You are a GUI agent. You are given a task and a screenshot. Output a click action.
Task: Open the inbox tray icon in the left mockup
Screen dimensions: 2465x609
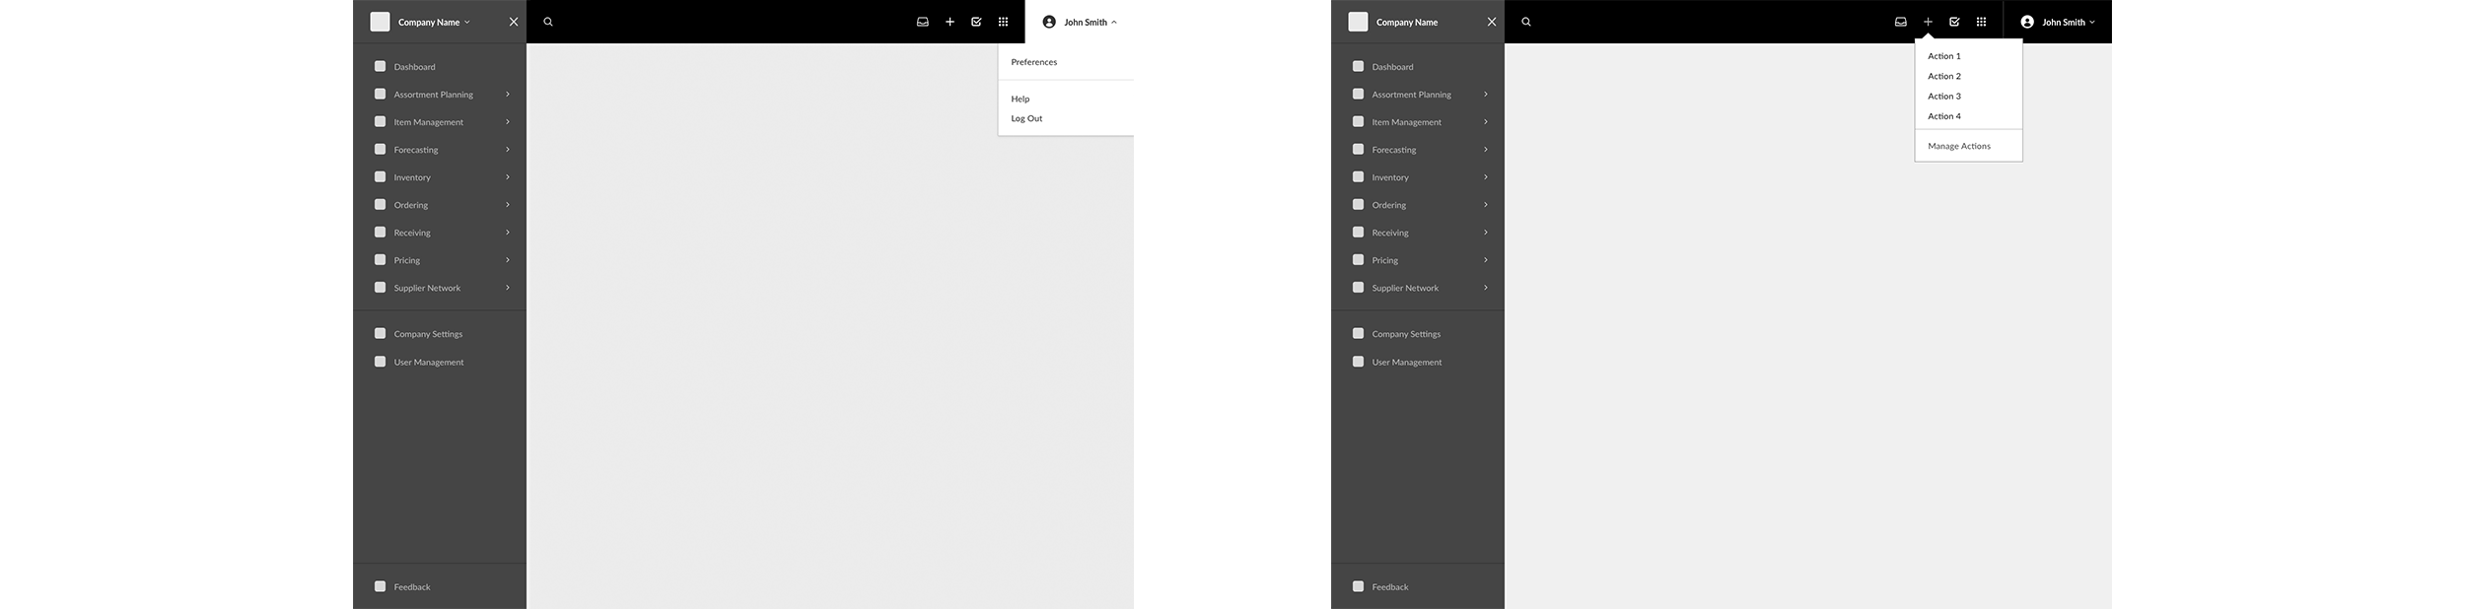pos(923,22)
